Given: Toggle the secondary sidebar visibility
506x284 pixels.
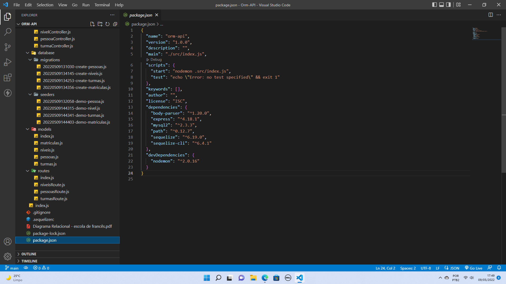Looking at the screenshot, I should pos(448,4).
